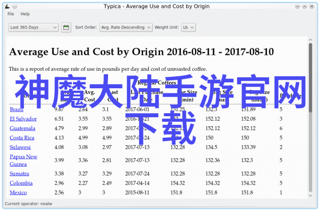Minimize the Typica window

(295, 6)
